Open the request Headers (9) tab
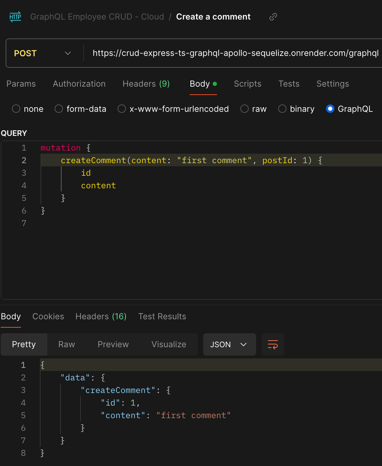The width and height of the screenshot is (382, 466). coord(146,84)
